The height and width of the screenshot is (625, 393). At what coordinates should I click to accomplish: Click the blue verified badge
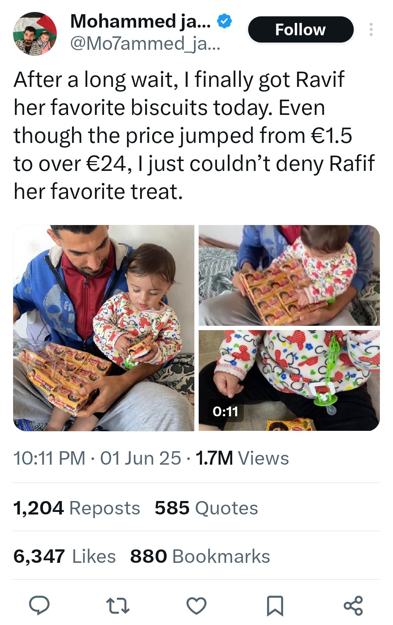click(x=225, y=21)
